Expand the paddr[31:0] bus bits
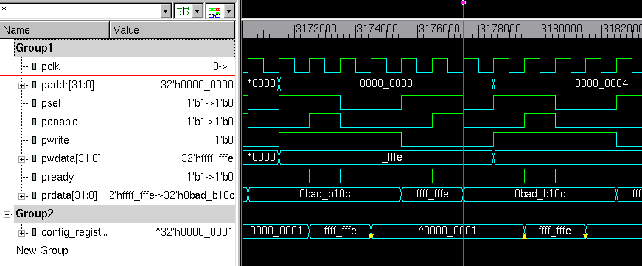Screen dimensions: 642x266 (x=21, y=85)
